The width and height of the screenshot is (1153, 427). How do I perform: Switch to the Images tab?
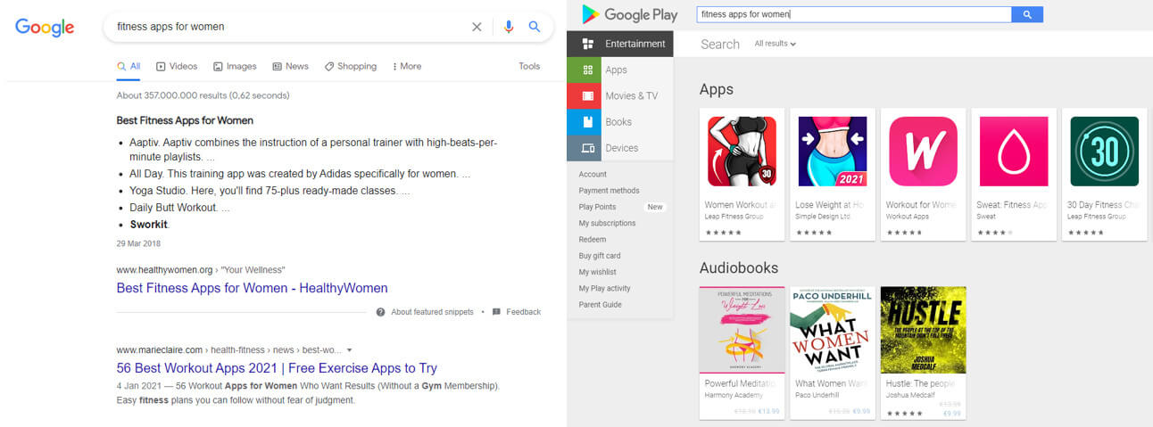click(x=235, y=66)
